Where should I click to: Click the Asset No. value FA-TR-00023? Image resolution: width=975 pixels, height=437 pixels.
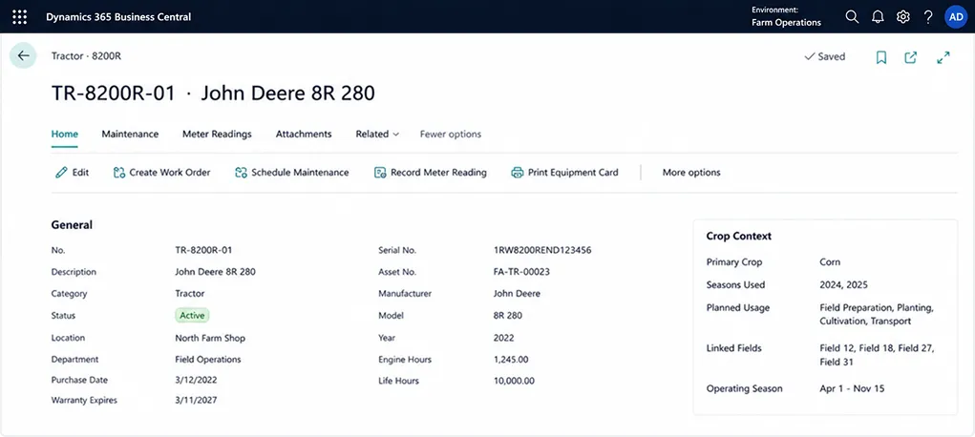pyautogui.click(x=521, y=272)
